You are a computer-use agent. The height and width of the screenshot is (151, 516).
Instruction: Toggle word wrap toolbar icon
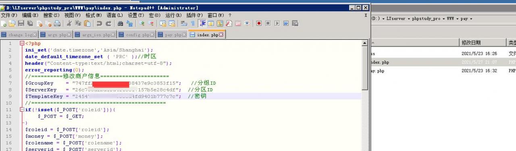pos(184,23)
